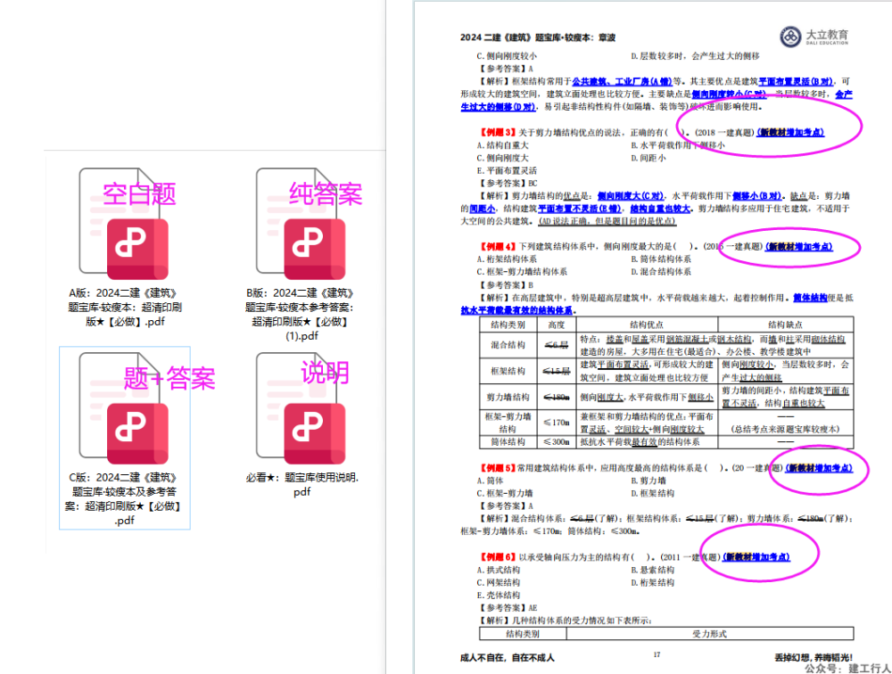Image resolution: width=892 pixels, height=674 pixels.
Task: Open the '新教材增加考点' link beside 例题6
Action: 756,557
